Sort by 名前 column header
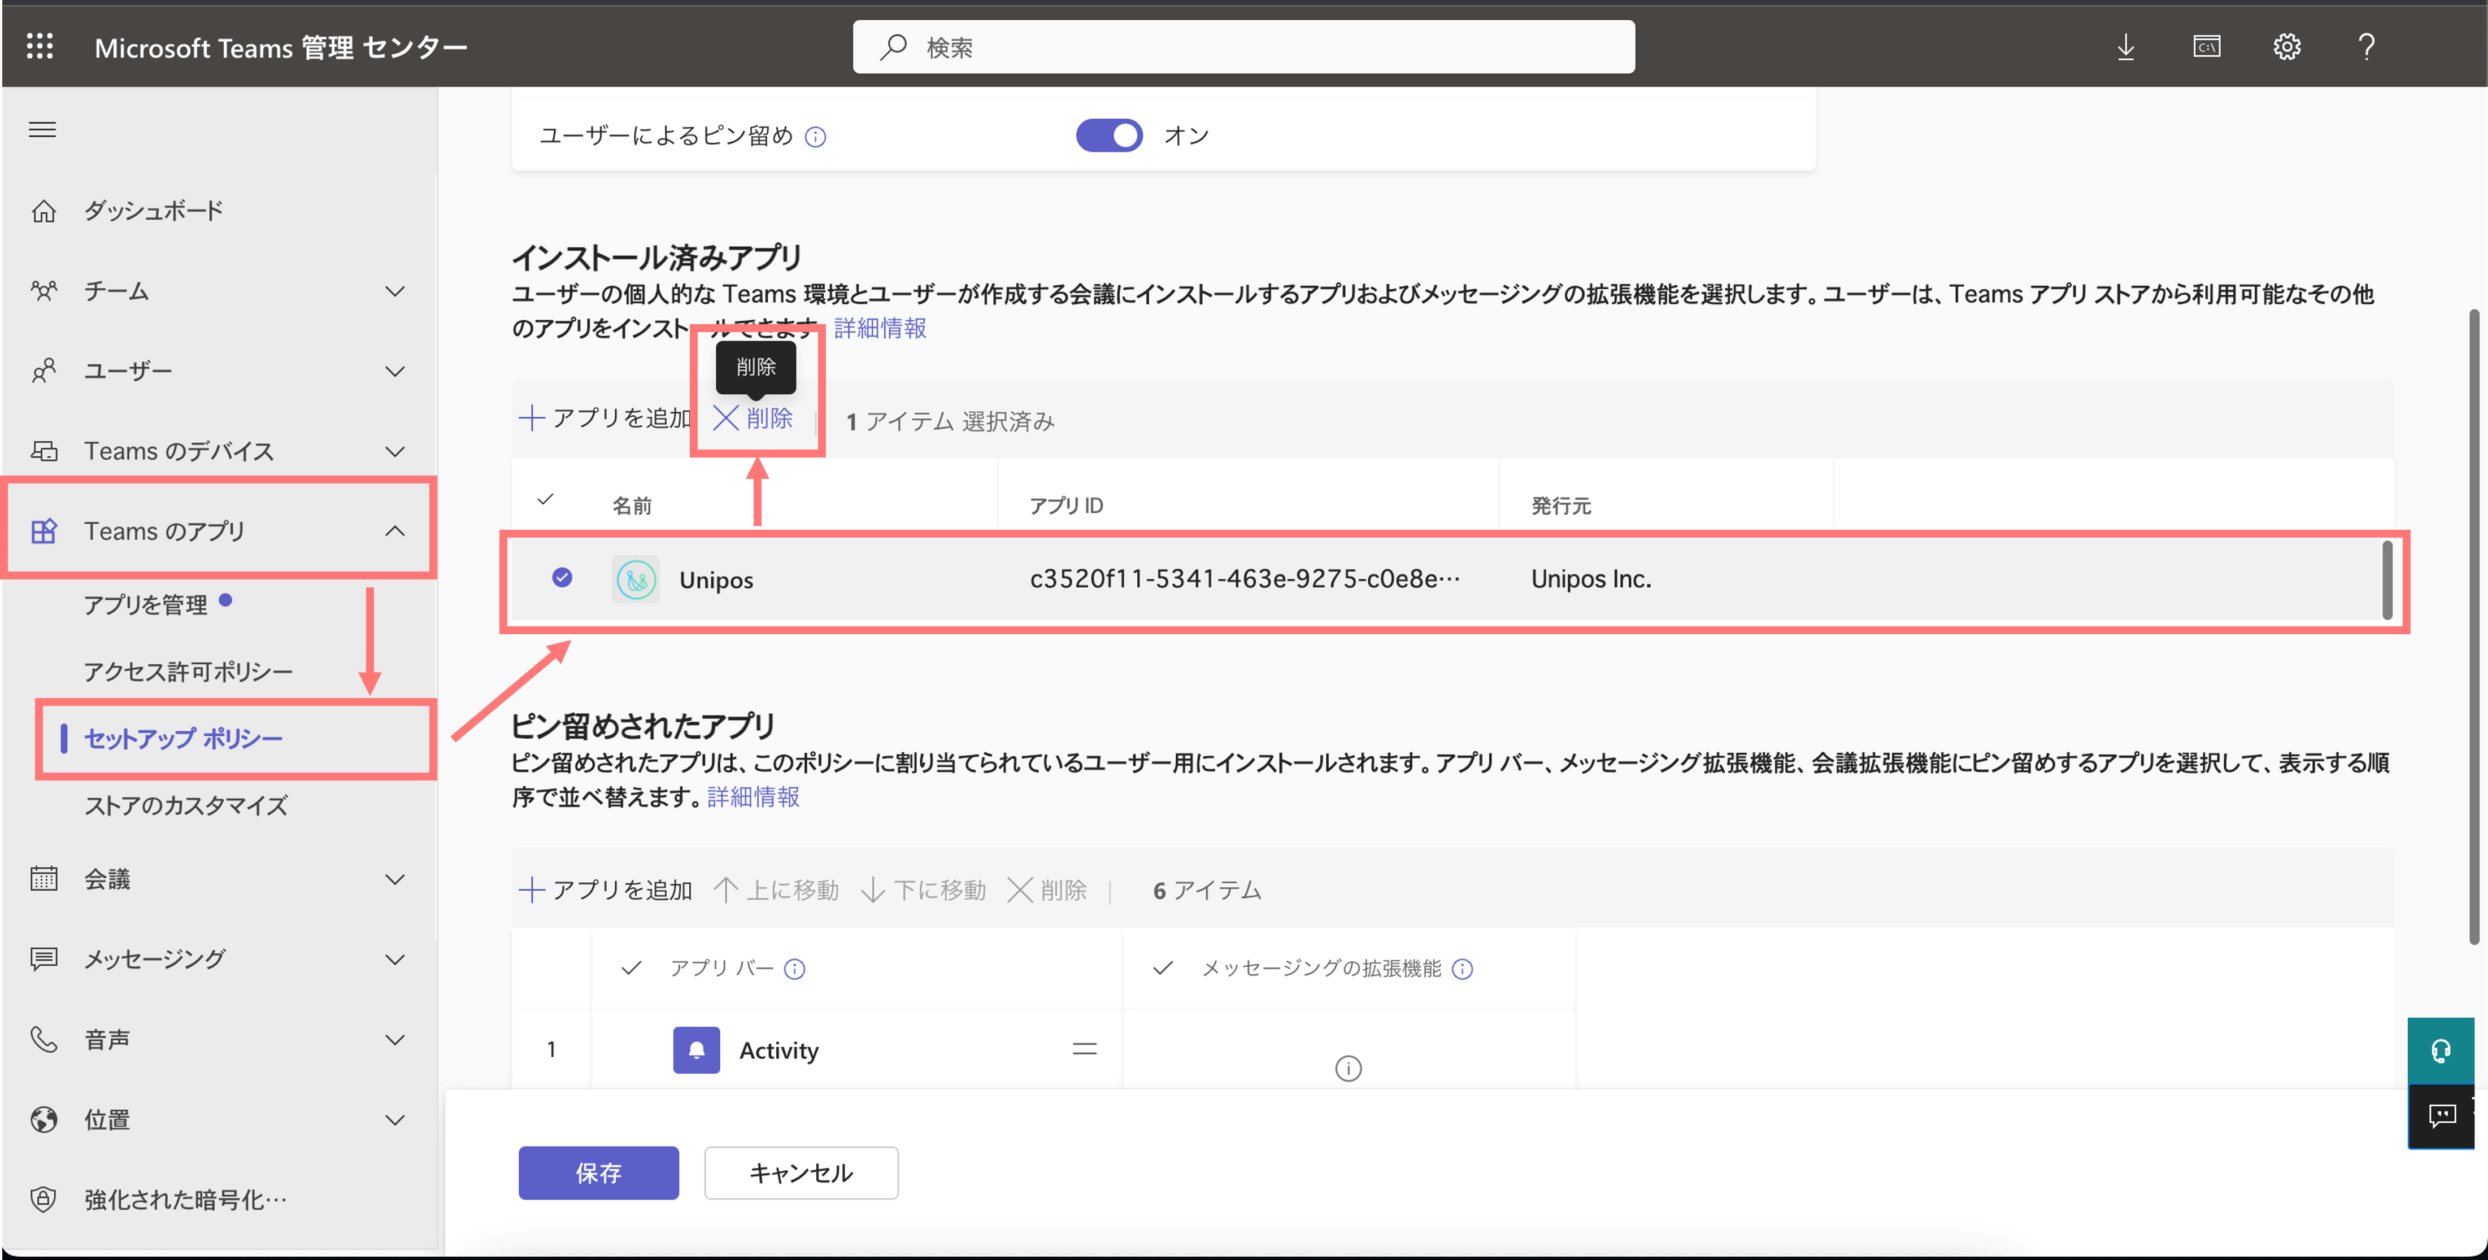 pyautogui.click(x=633, y=505)
